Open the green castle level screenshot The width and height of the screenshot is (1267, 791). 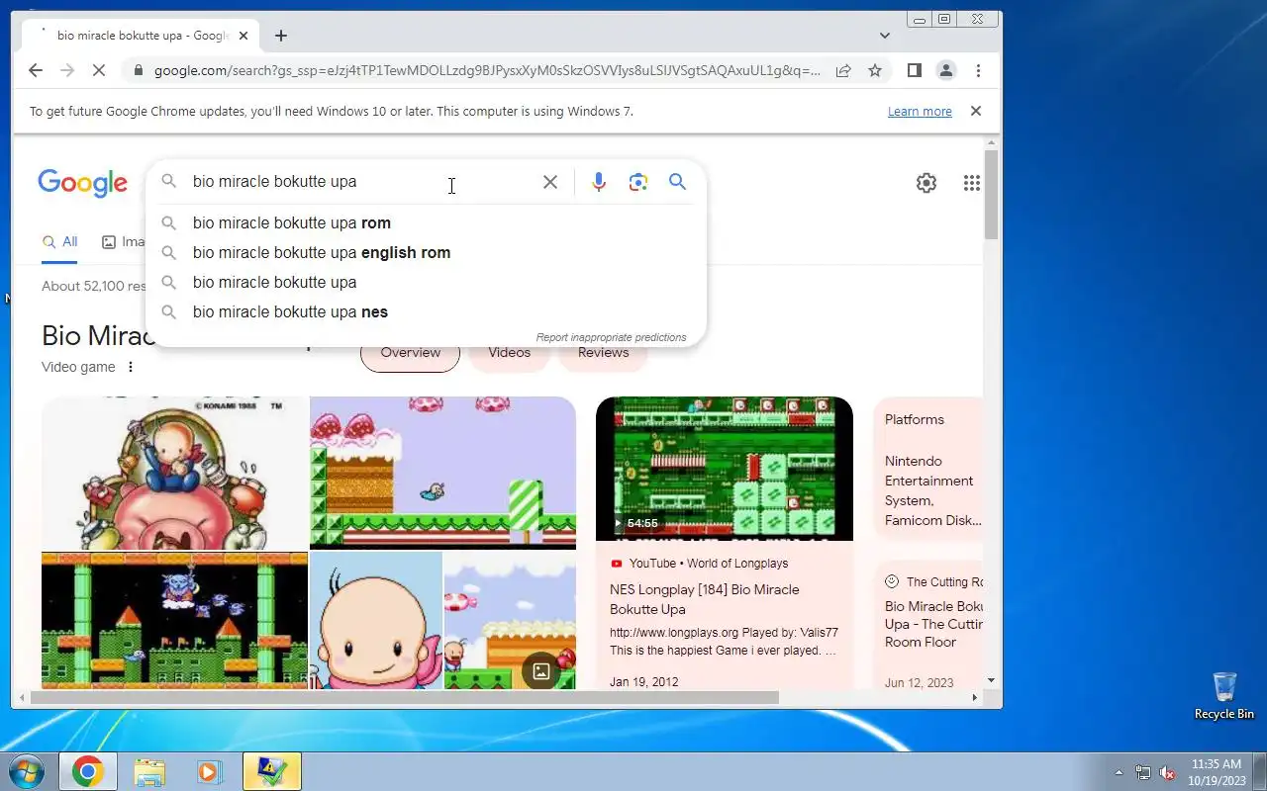[174, 620]
